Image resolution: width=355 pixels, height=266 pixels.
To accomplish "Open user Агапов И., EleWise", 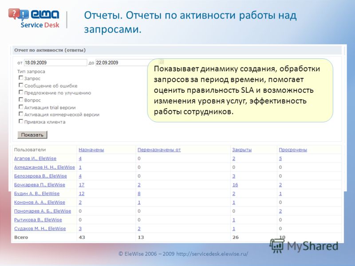I will click(35, 159).
